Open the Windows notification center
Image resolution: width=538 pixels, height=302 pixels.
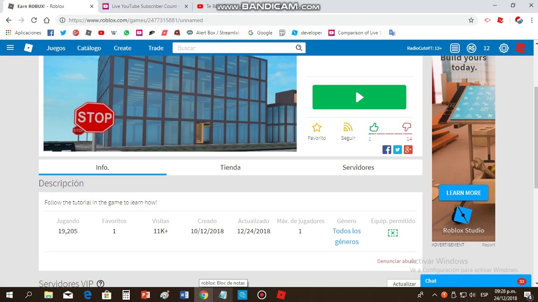click(x=528, y=295)
